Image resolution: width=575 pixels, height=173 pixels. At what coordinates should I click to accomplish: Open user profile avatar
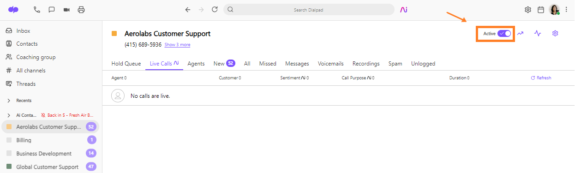click(554, 9)
